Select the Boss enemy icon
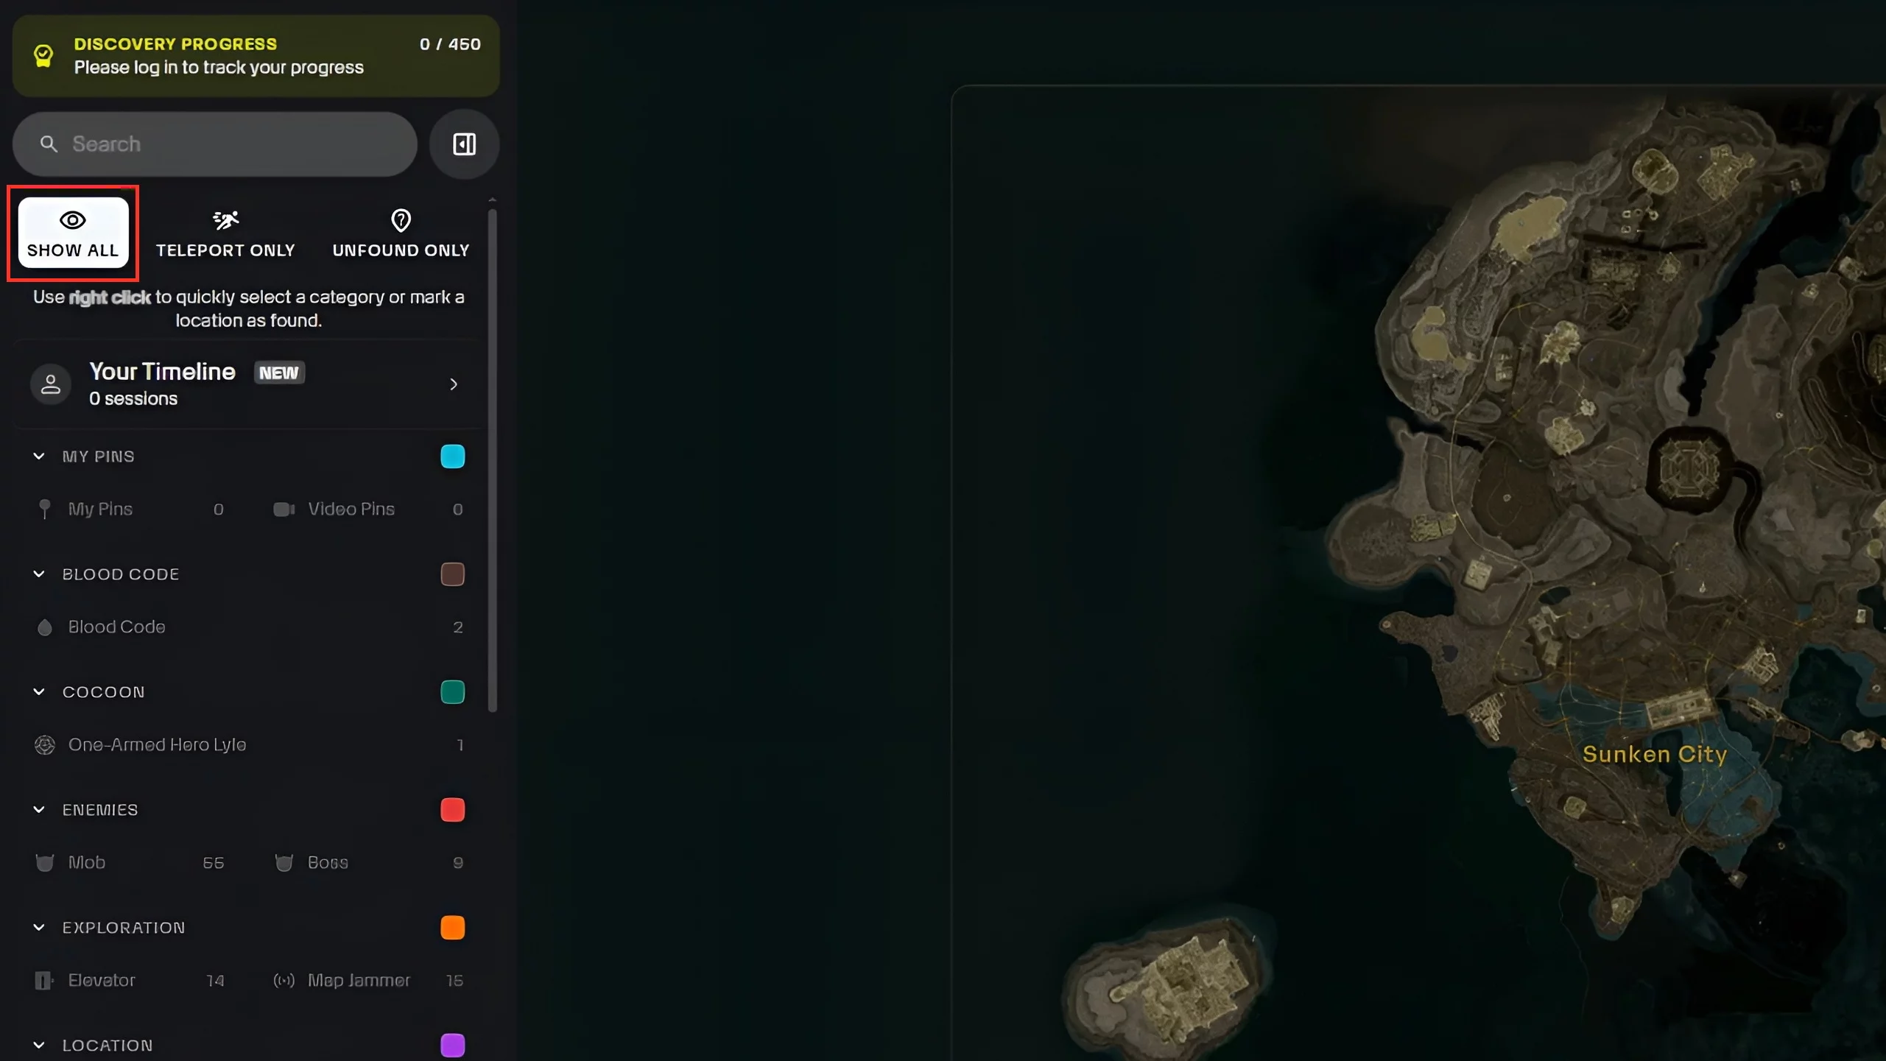The image size is (1886, 1061). pyautogui.click(x=284, y=863)
